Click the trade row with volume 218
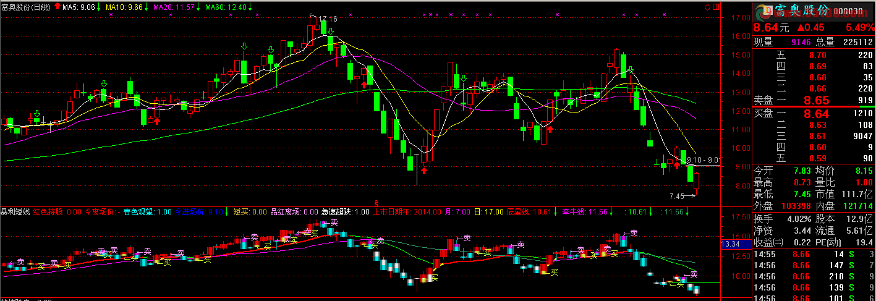876x301 pixels. pyautogui.click(x=814, y=277)
